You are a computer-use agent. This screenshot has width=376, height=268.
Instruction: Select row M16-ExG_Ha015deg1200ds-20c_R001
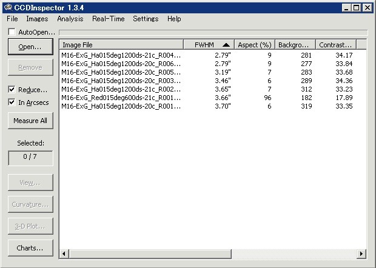tap(213, 106)
